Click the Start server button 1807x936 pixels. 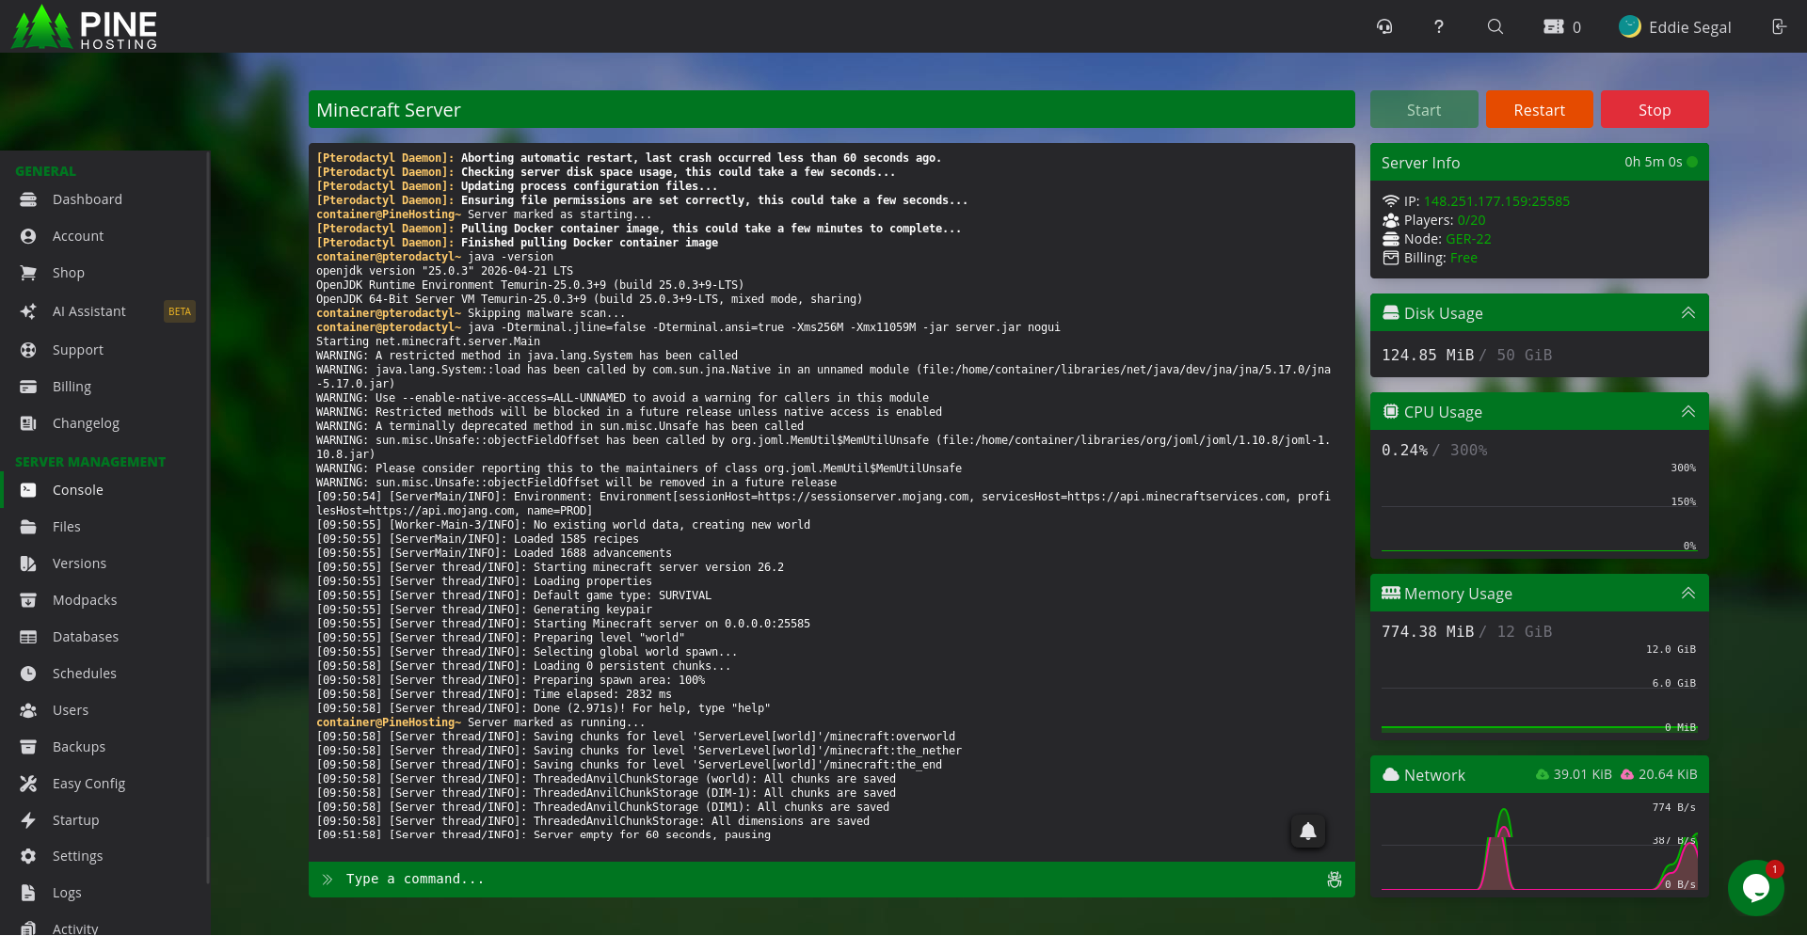(x=1424, y=109)
